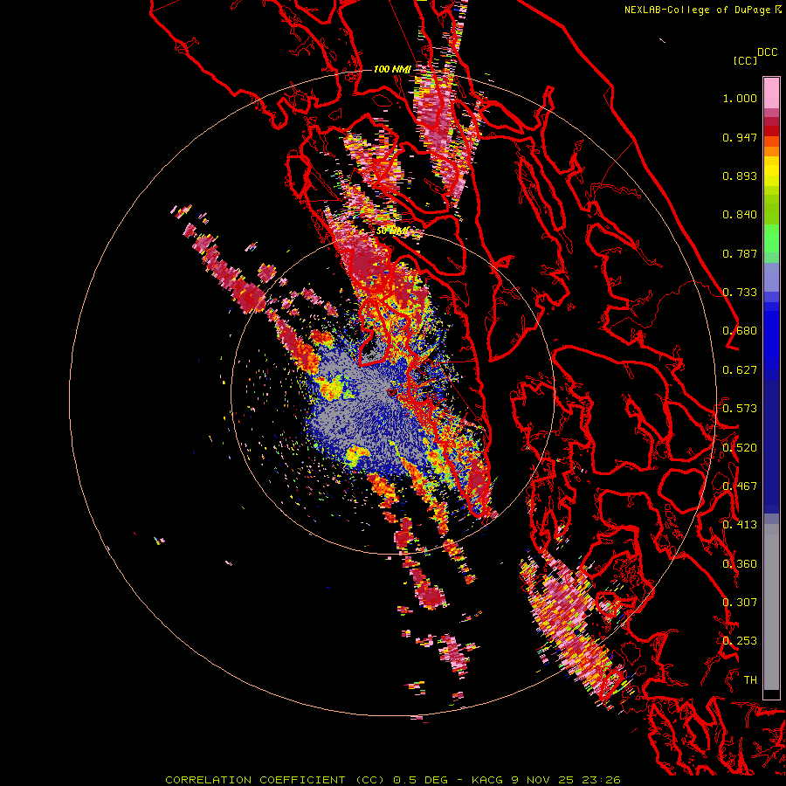The height and width of the screenshot is (786, 786).
Task: Click the 0.253 color scale value
Action: (x=740, y=641)
